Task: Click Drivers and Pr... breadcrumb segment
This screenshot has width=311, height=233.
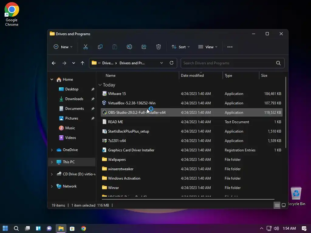Action: click(132, 63)
